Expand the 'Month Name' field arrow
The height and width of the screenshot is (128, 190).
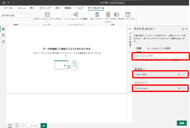tap(184, 88)
